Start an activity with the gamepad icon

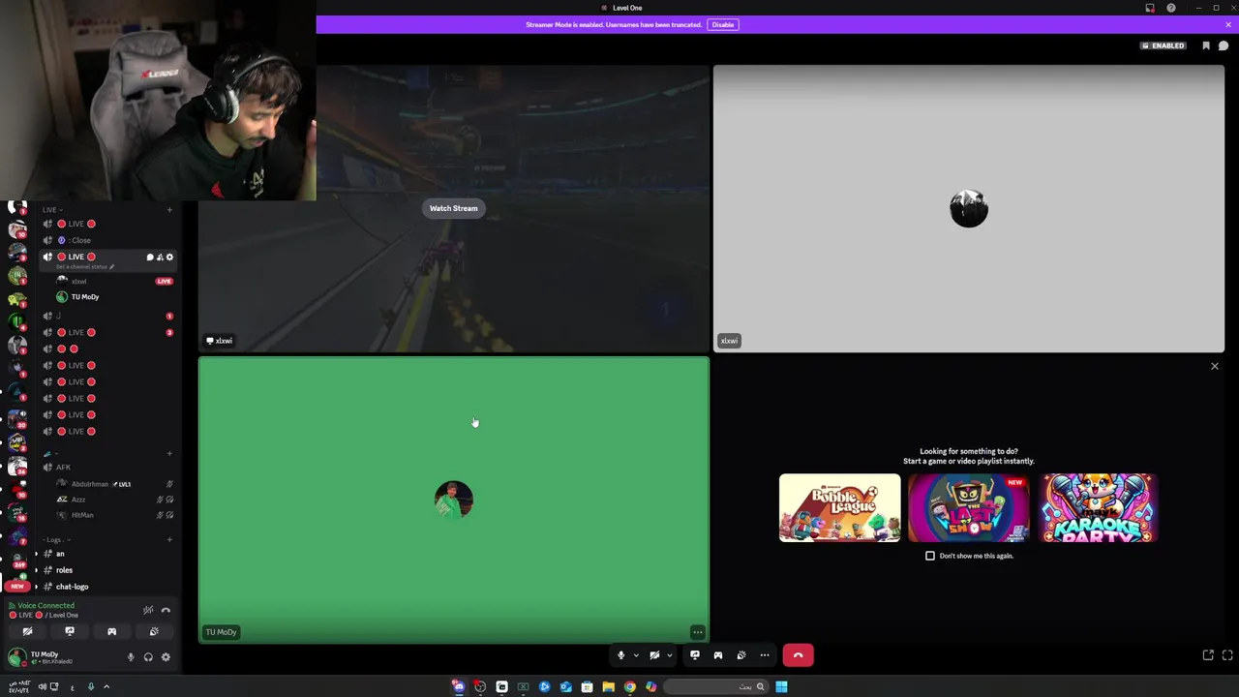point(718,655)
